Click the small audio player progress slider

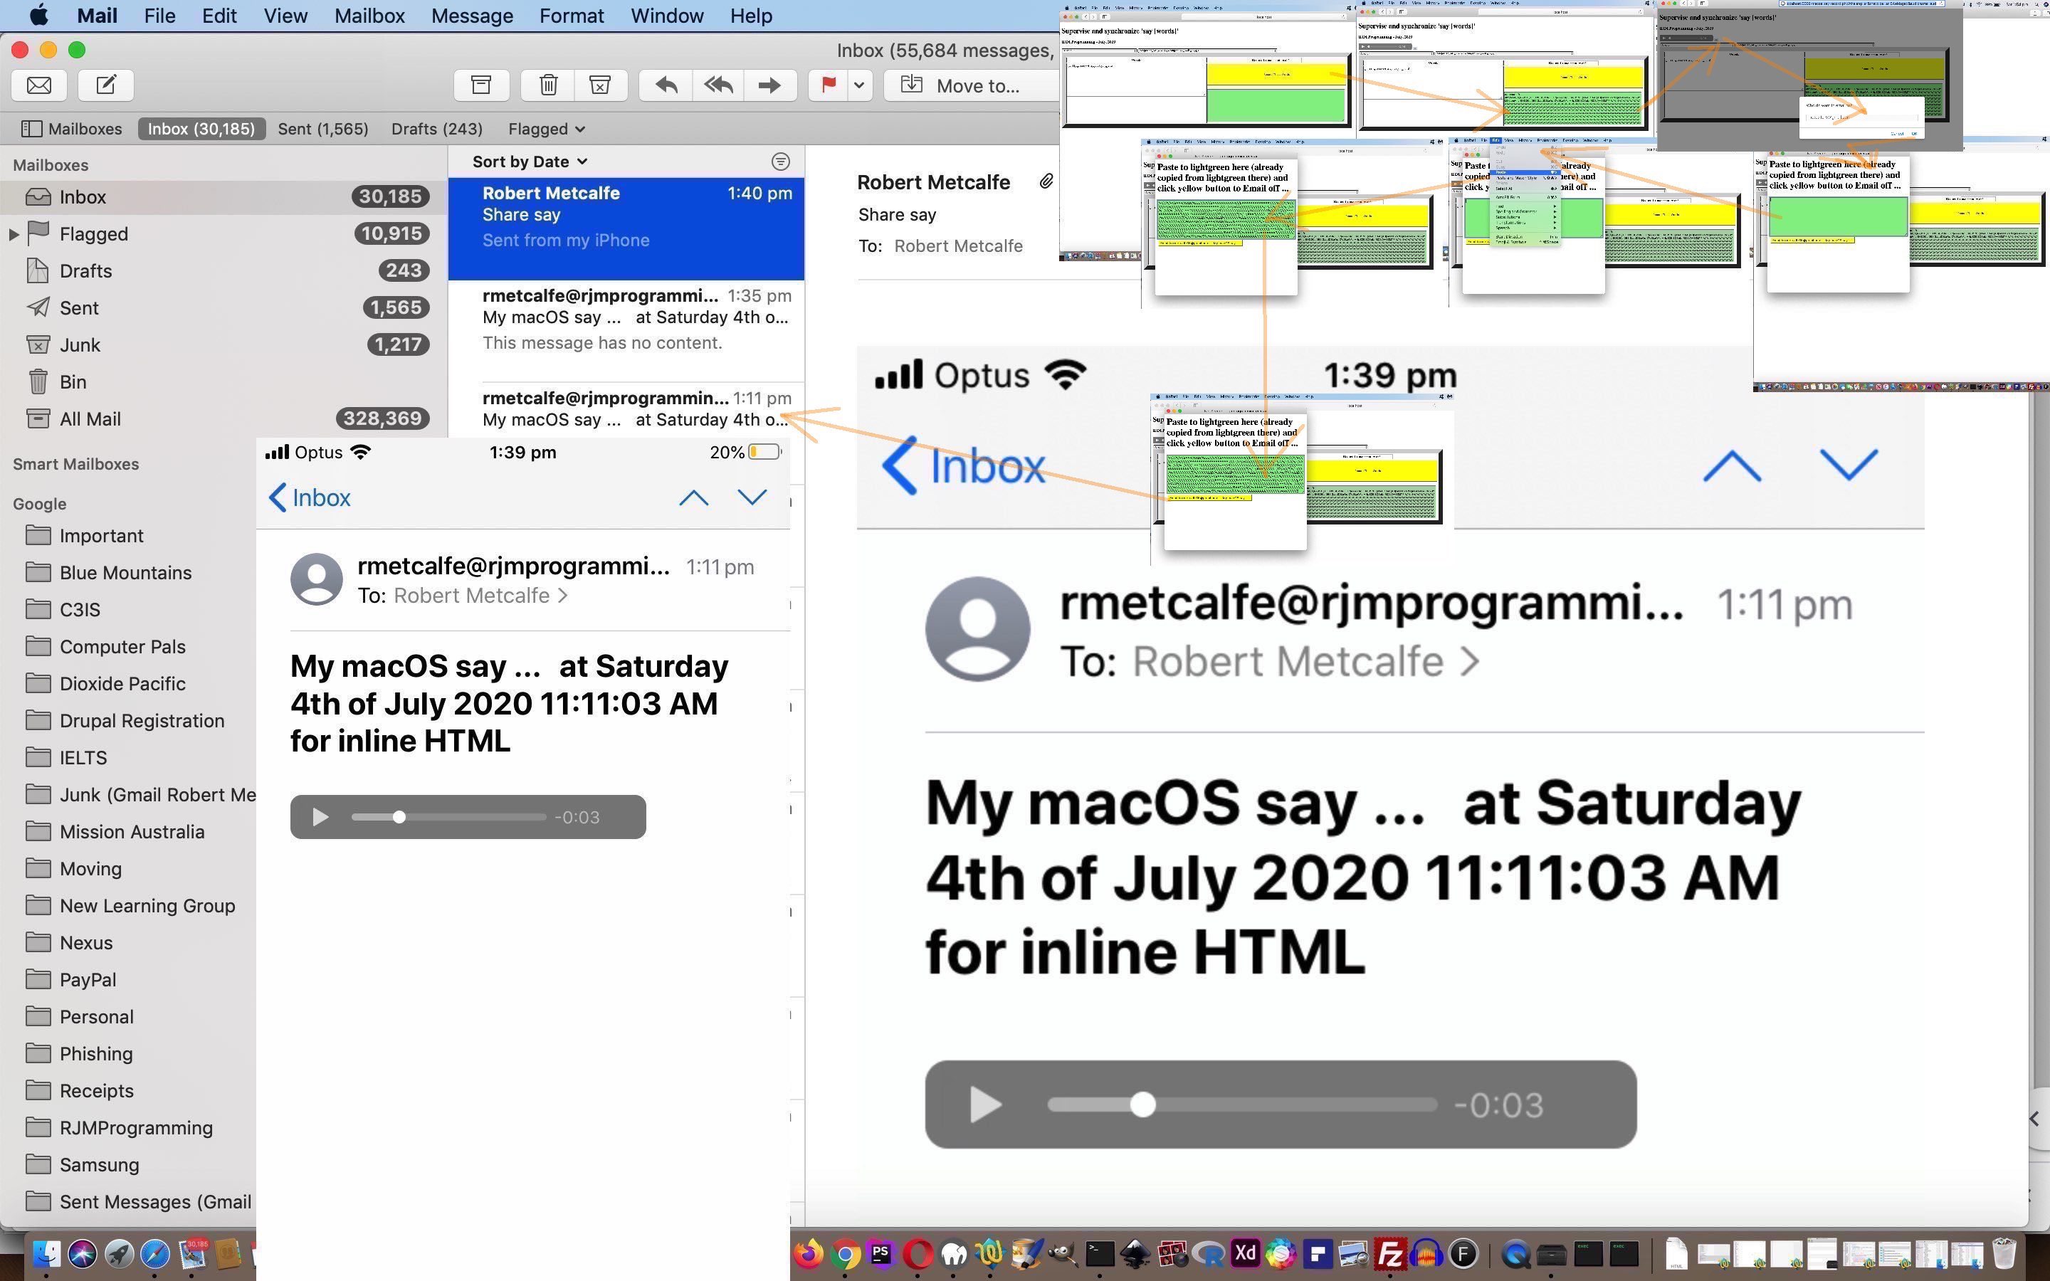448,817
